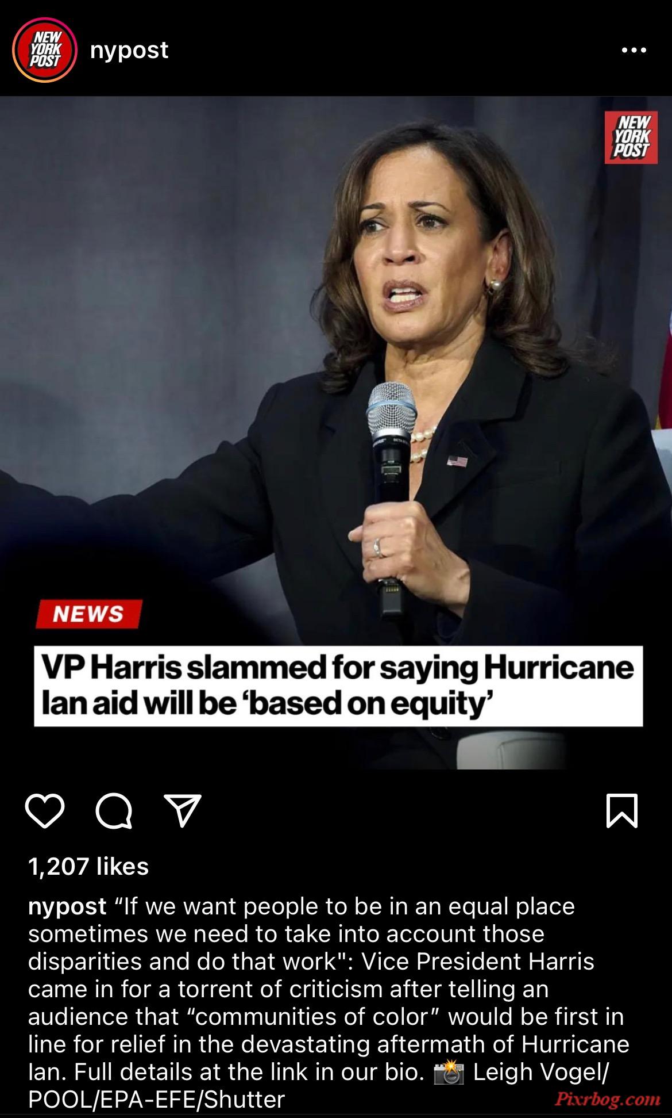672x1118 pixels.
Task: Tap nypost username in caption
Action: 67,907
